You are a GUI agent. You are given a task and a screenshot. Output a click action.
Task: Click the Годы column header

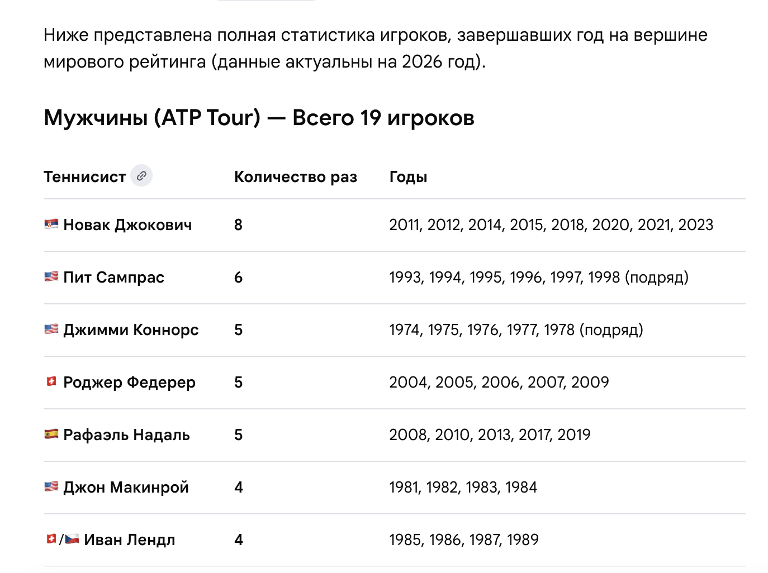pos(408,176)
